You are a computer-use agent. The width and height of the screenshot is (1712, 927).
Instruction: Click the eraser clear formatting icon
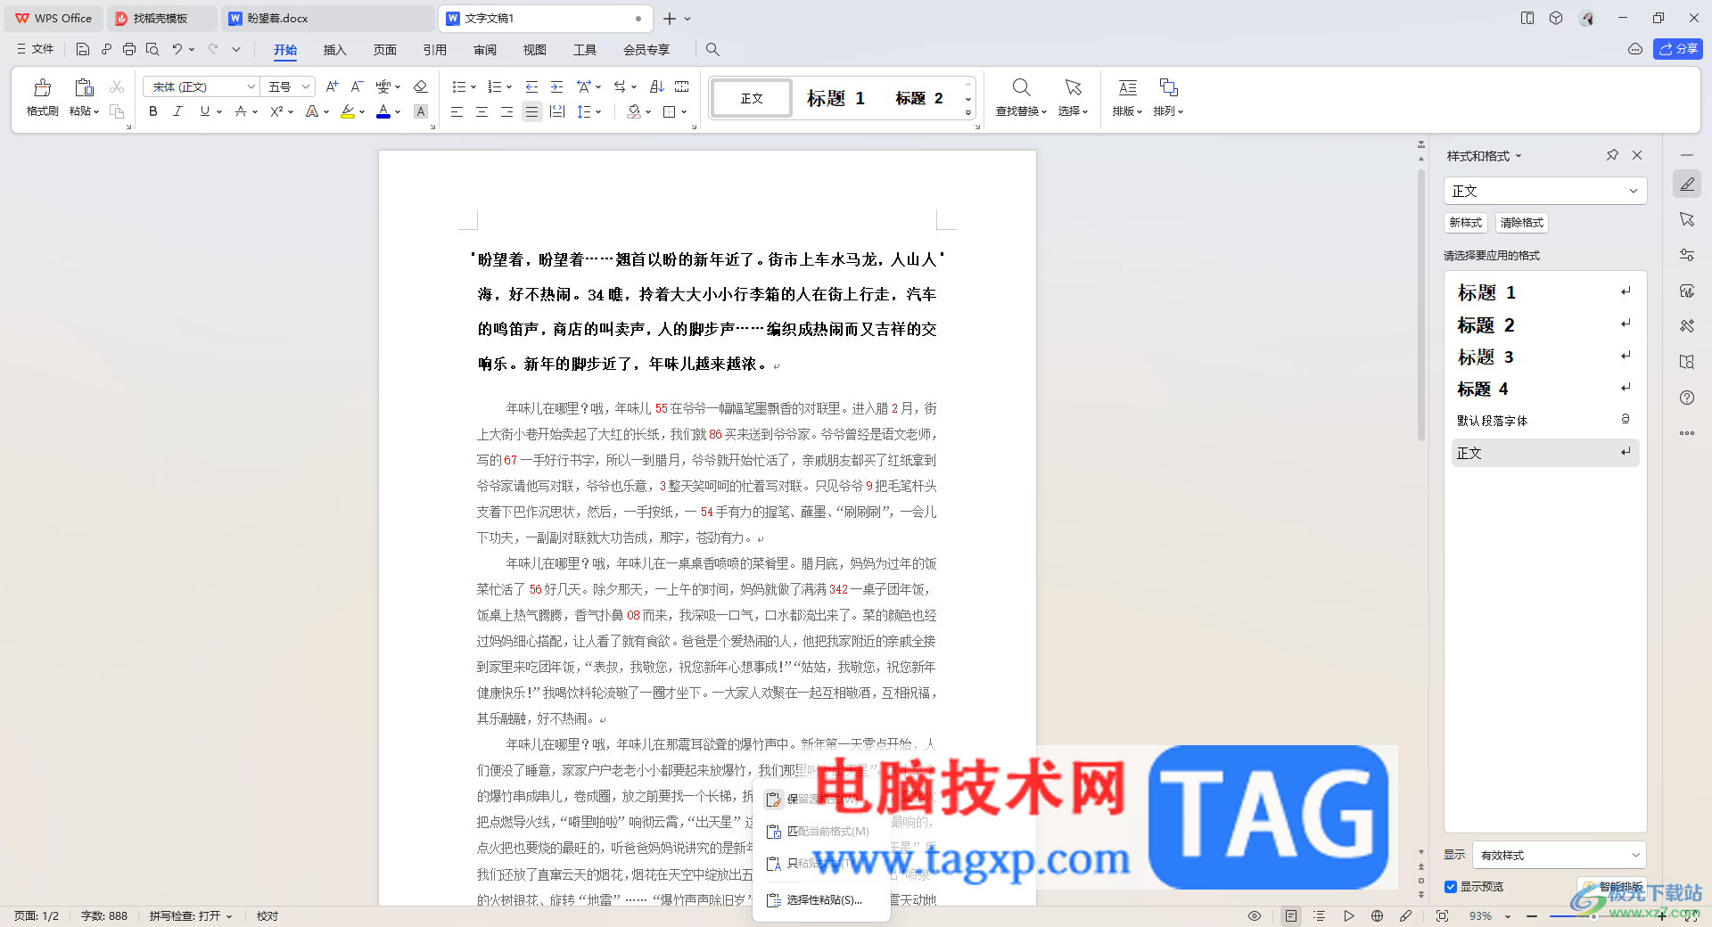pyautogui.click(x=421, y=86)
